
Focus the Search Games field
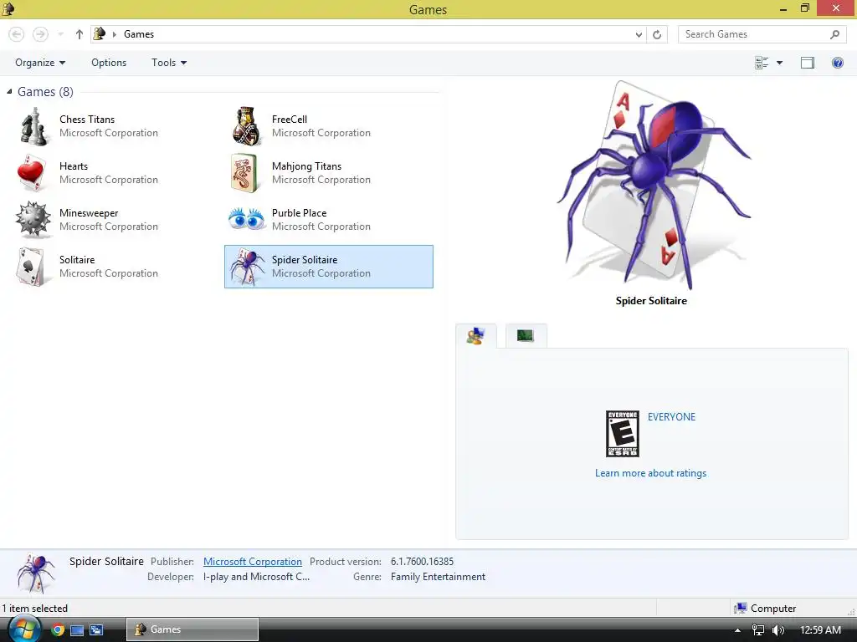(x=762, y=34)
